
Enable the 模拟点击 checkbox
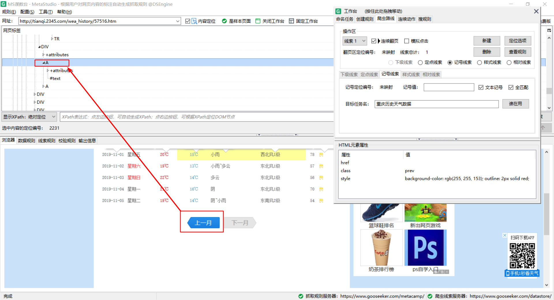tap(407, 41)
